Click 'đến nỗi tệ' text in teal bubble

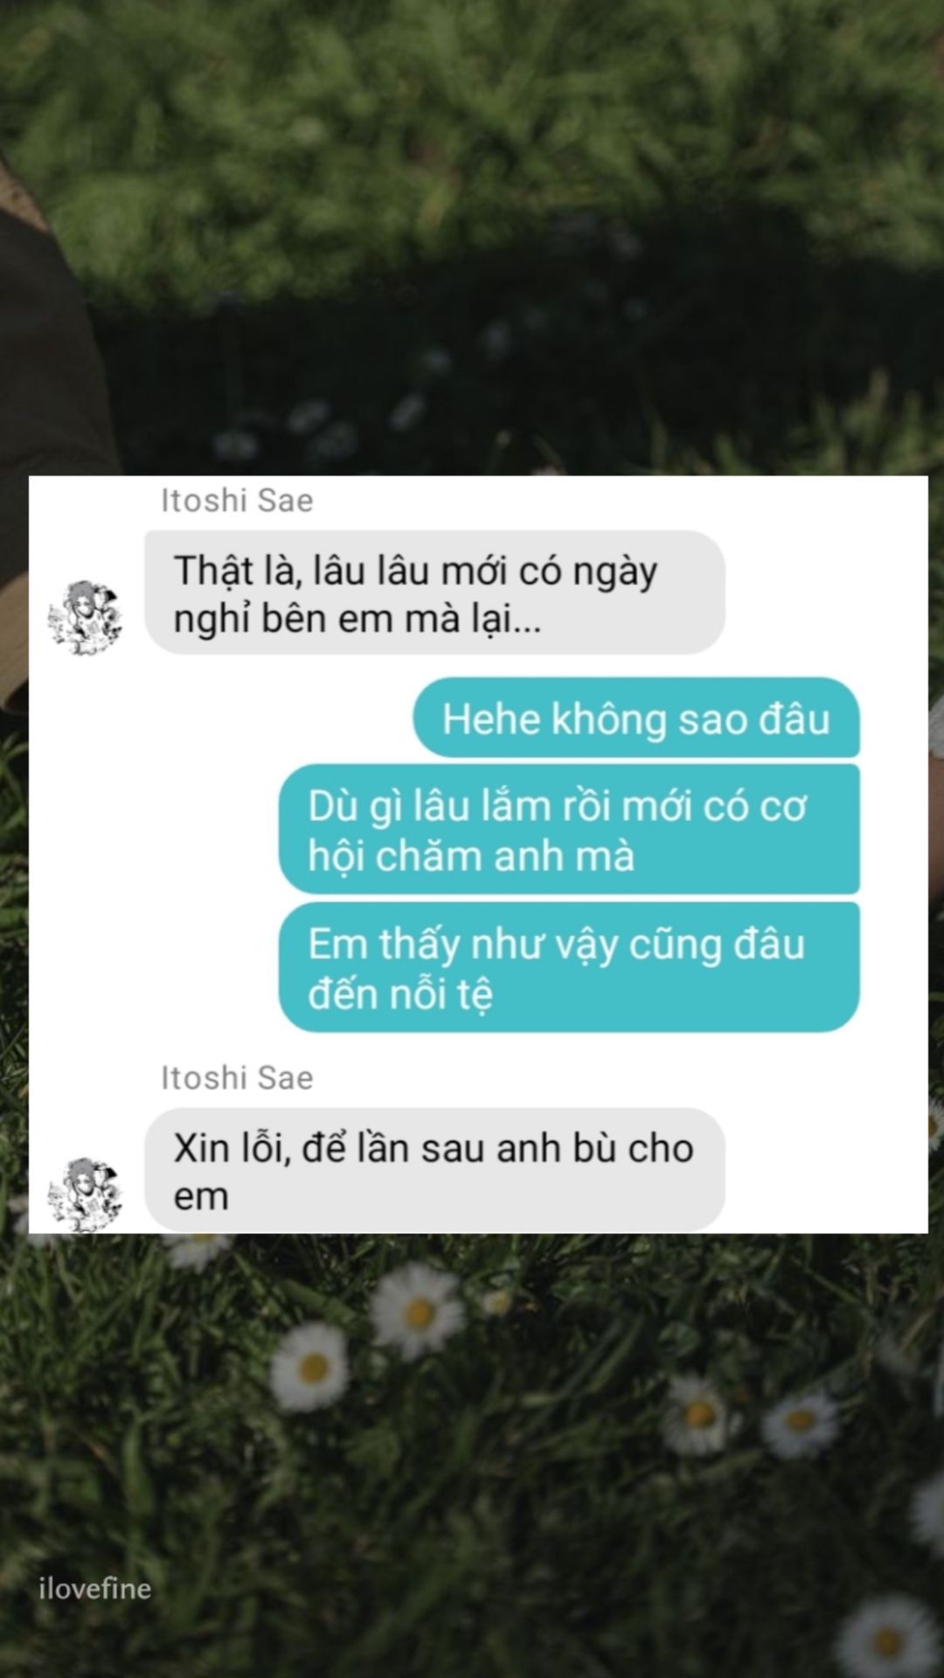pyautogui.click(x=400, y=995)
